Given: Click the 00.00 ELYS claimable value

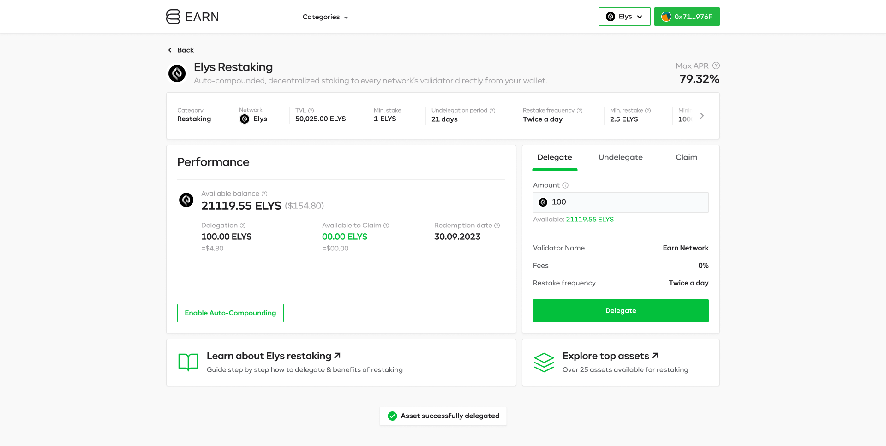Looking at the screenshot, I should tap(345, 237).
